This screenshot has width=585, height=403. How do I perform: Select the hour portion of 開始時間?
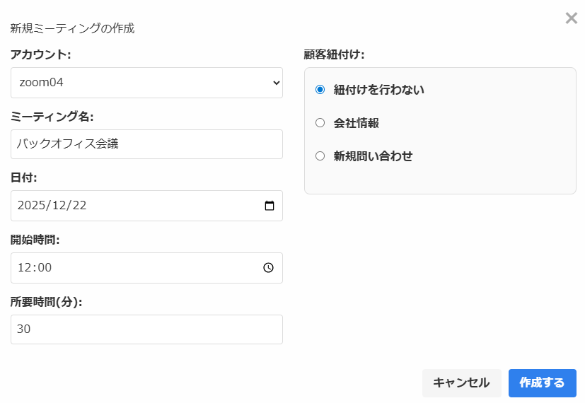click(25, 268)
